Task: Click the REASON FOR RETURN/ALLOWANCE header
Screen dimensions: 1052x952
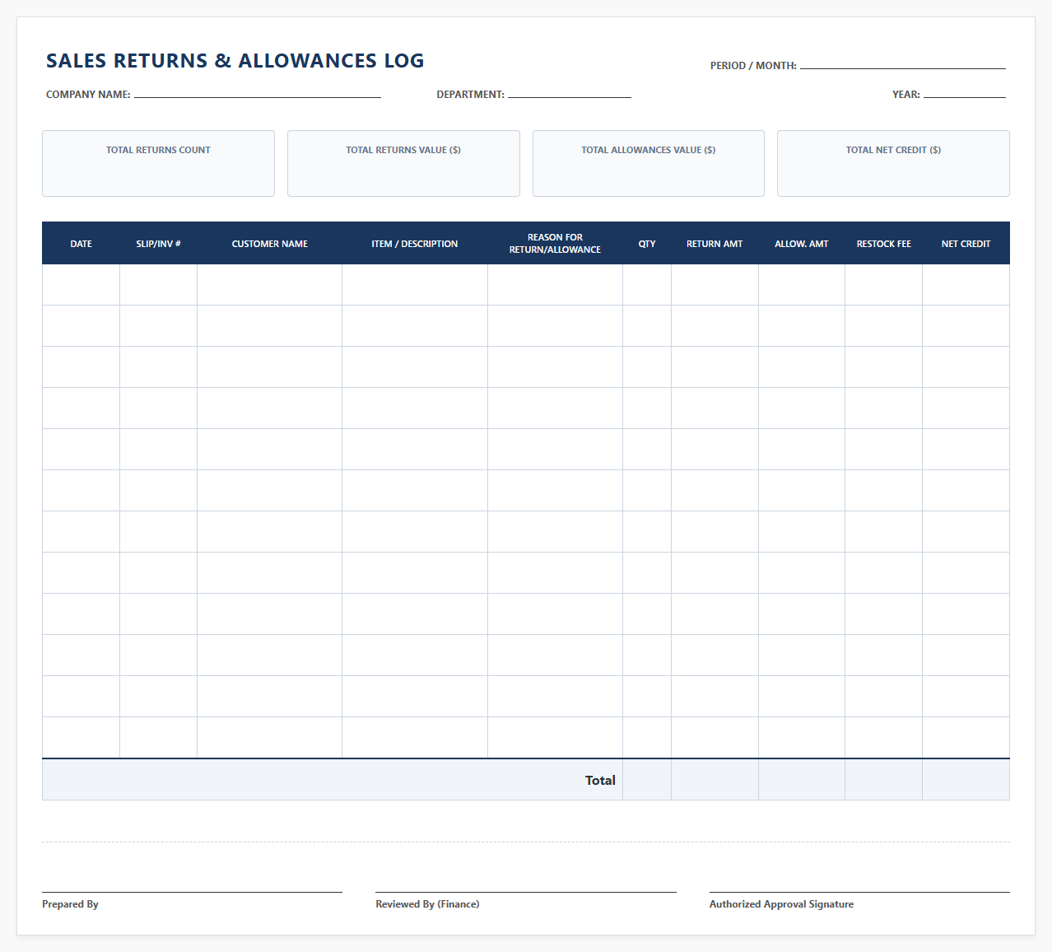Action: click(x=555, y=244)
